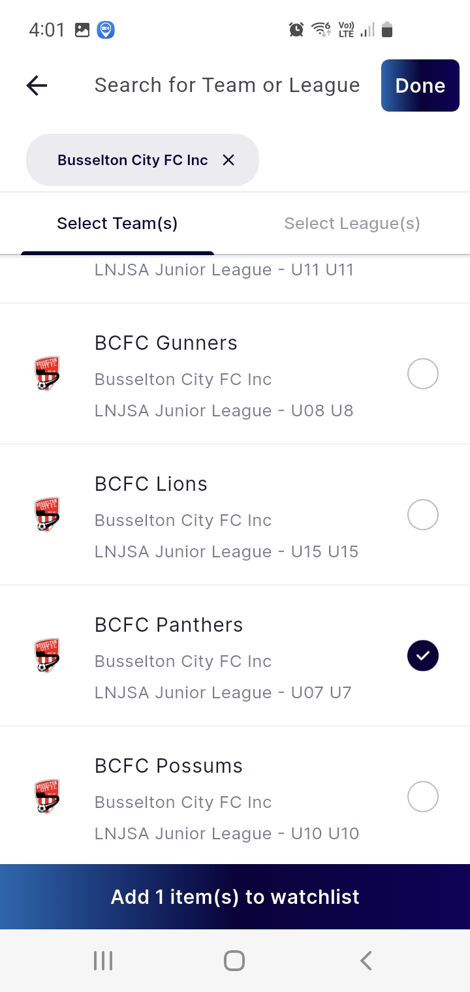Tap the back arrow icon
The image size is (470, 992).
37,85
